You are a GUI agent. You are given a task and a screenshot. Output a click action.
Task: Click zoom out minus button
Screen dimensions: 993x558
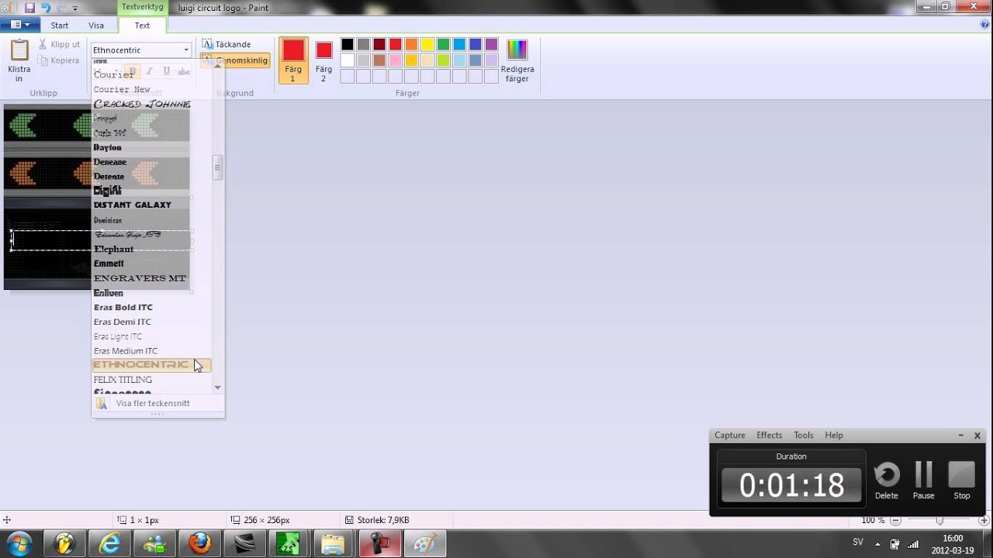895,521
